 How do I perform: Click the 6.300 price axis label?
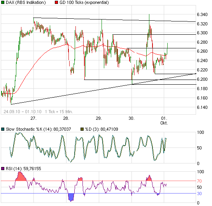click(x=202, y=33)
